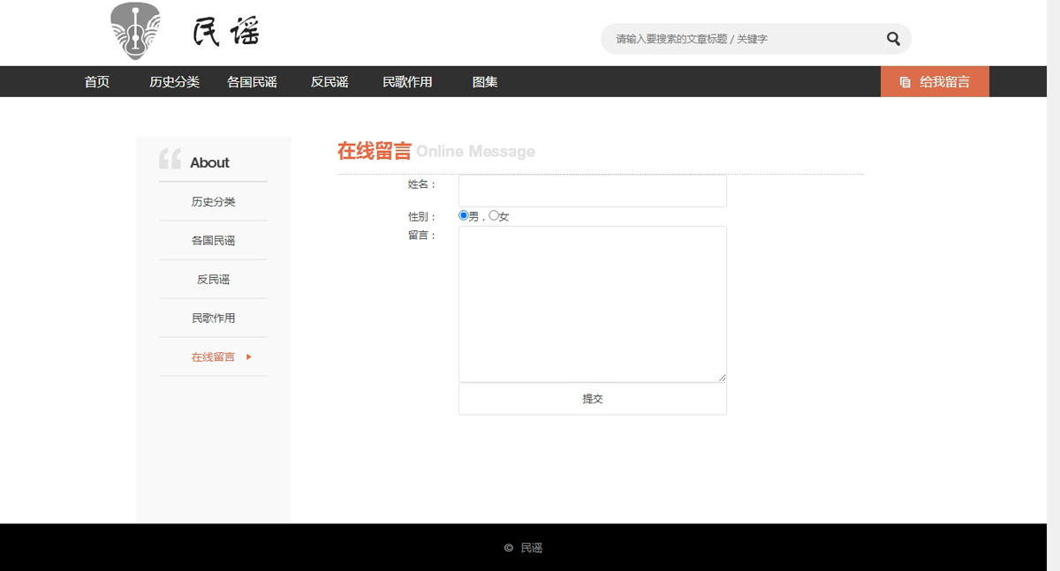
Task: Focus the 姓名 text field
Action: (x=593, y=191)
